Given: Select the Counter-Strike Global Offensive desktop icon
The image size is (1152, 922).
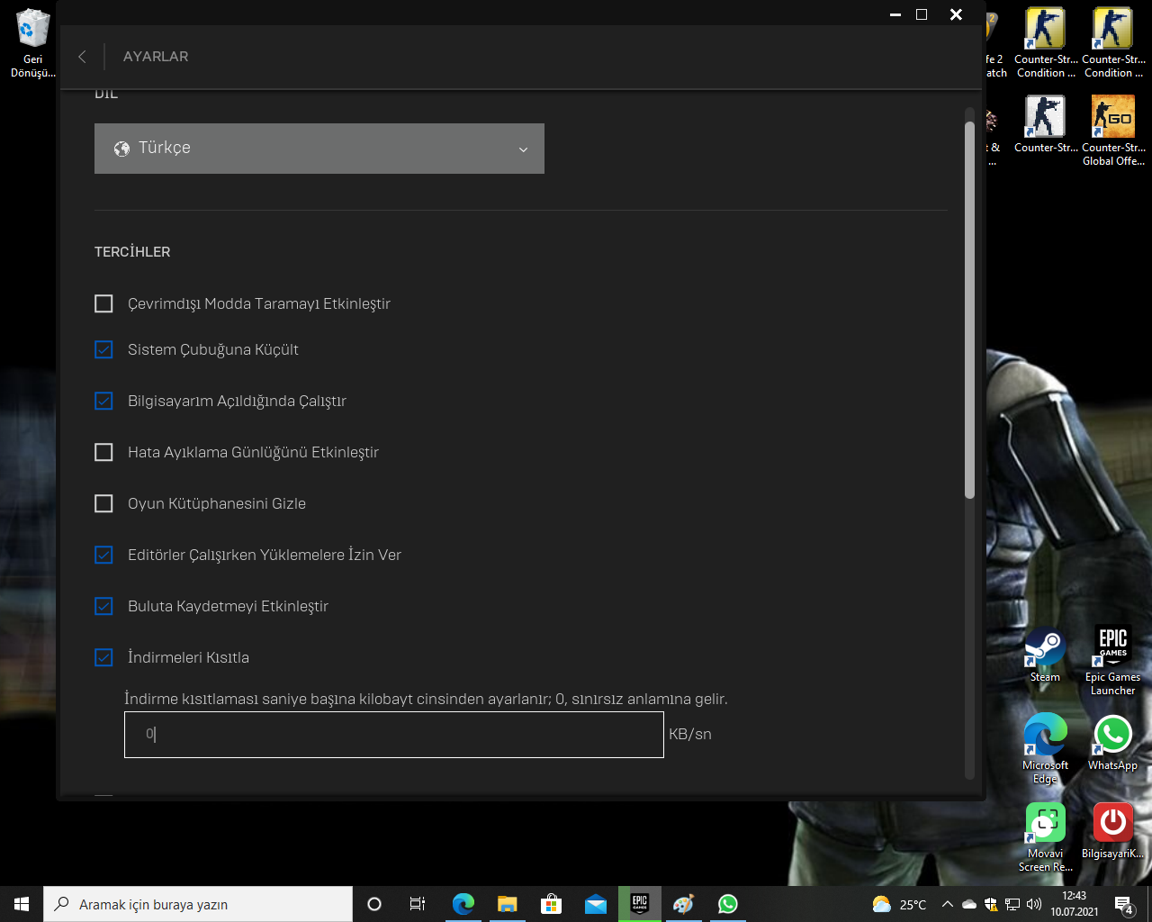Looking at the screenshot, I should coord(1113,131).
